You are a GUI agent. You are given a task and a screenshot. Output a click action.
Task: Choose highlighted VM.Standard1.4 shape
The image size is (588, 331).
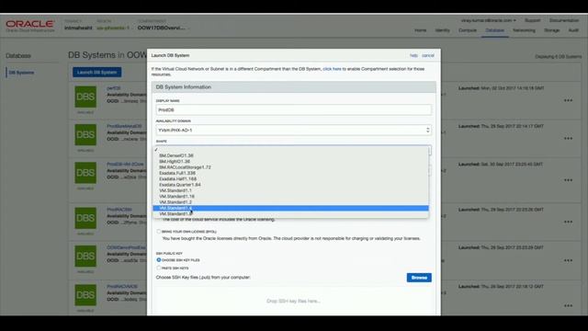click(290, 208)
